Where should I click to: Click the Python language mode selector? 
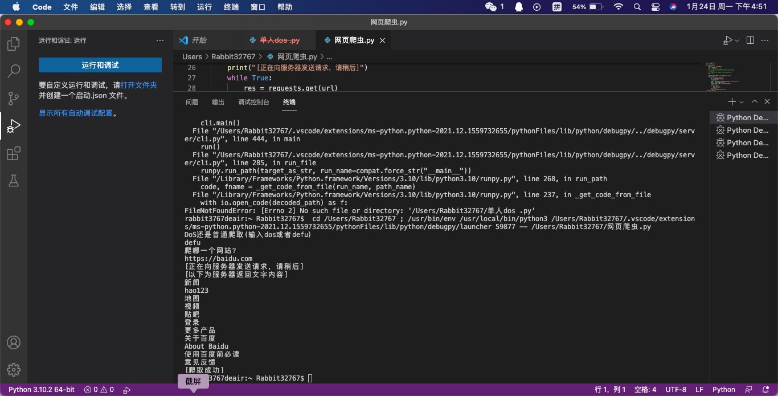724,390
